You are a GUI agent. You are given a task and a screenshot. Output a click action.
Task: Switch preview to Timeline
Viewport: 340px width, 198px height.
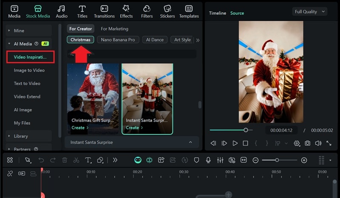click(x=218, y=13)
